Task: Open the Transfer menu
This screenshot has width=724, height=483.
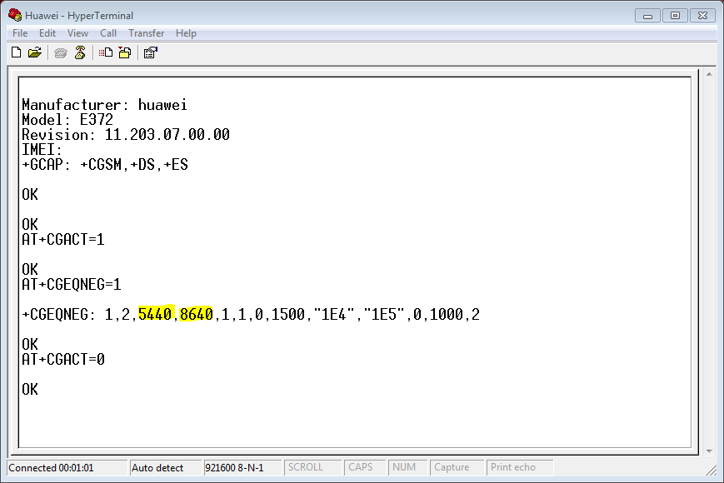Action: point(146,33)
